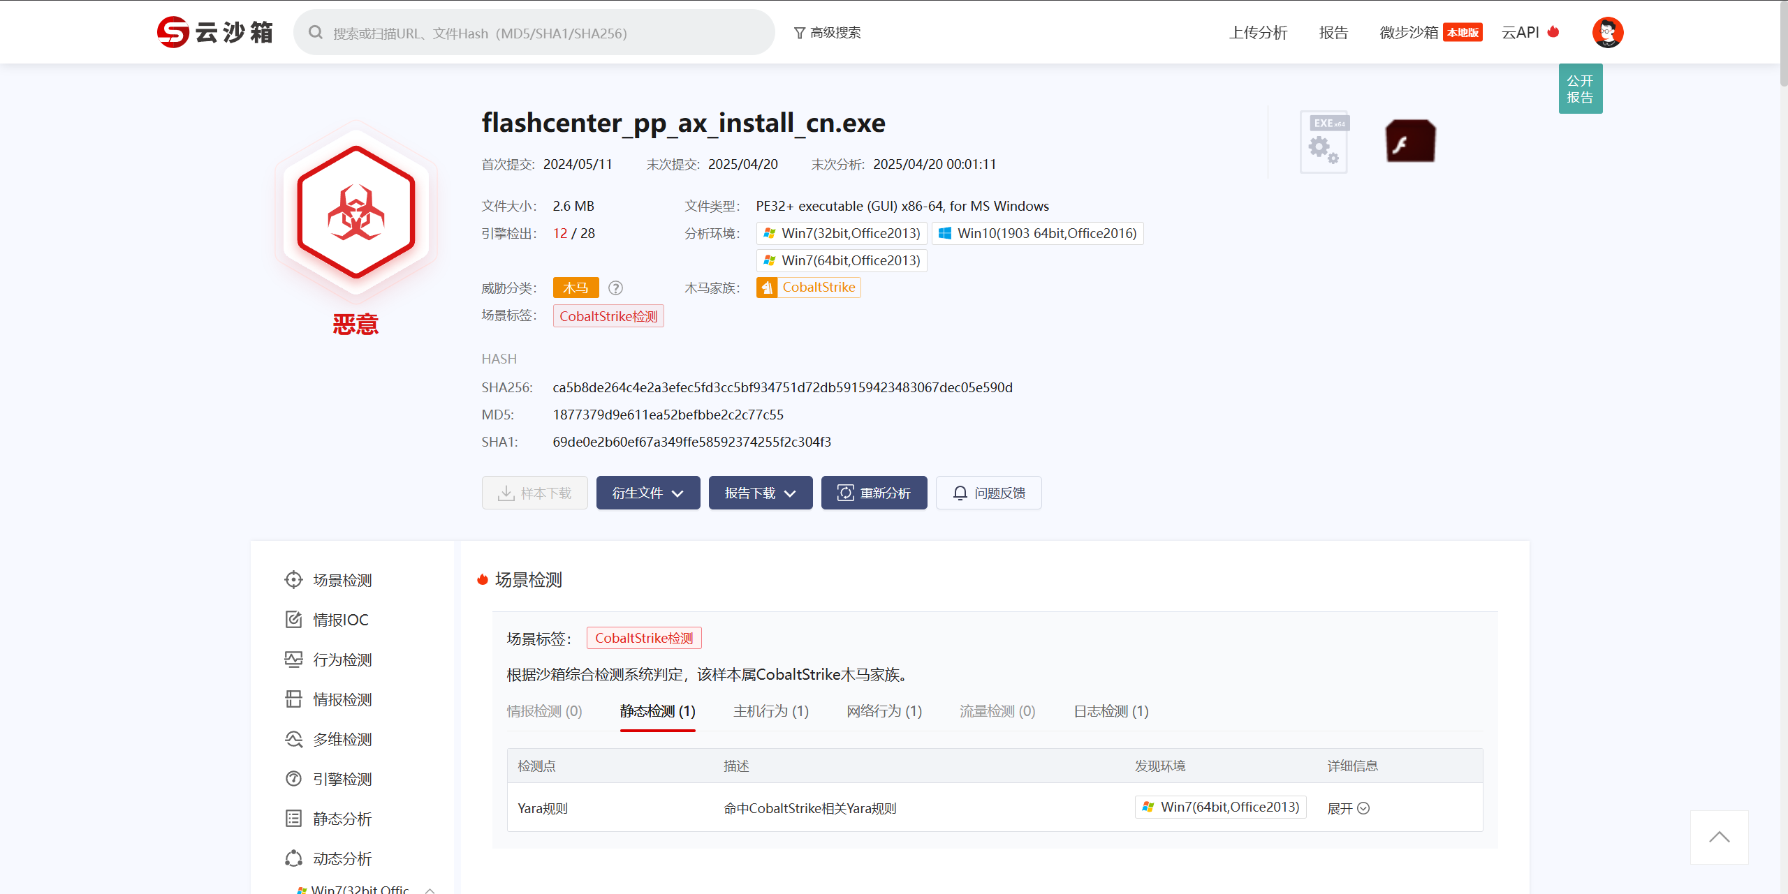Viewport: 1788px width, 894px height.
Task: Open 高级搜索 filter icon
Action: (800, 33)
